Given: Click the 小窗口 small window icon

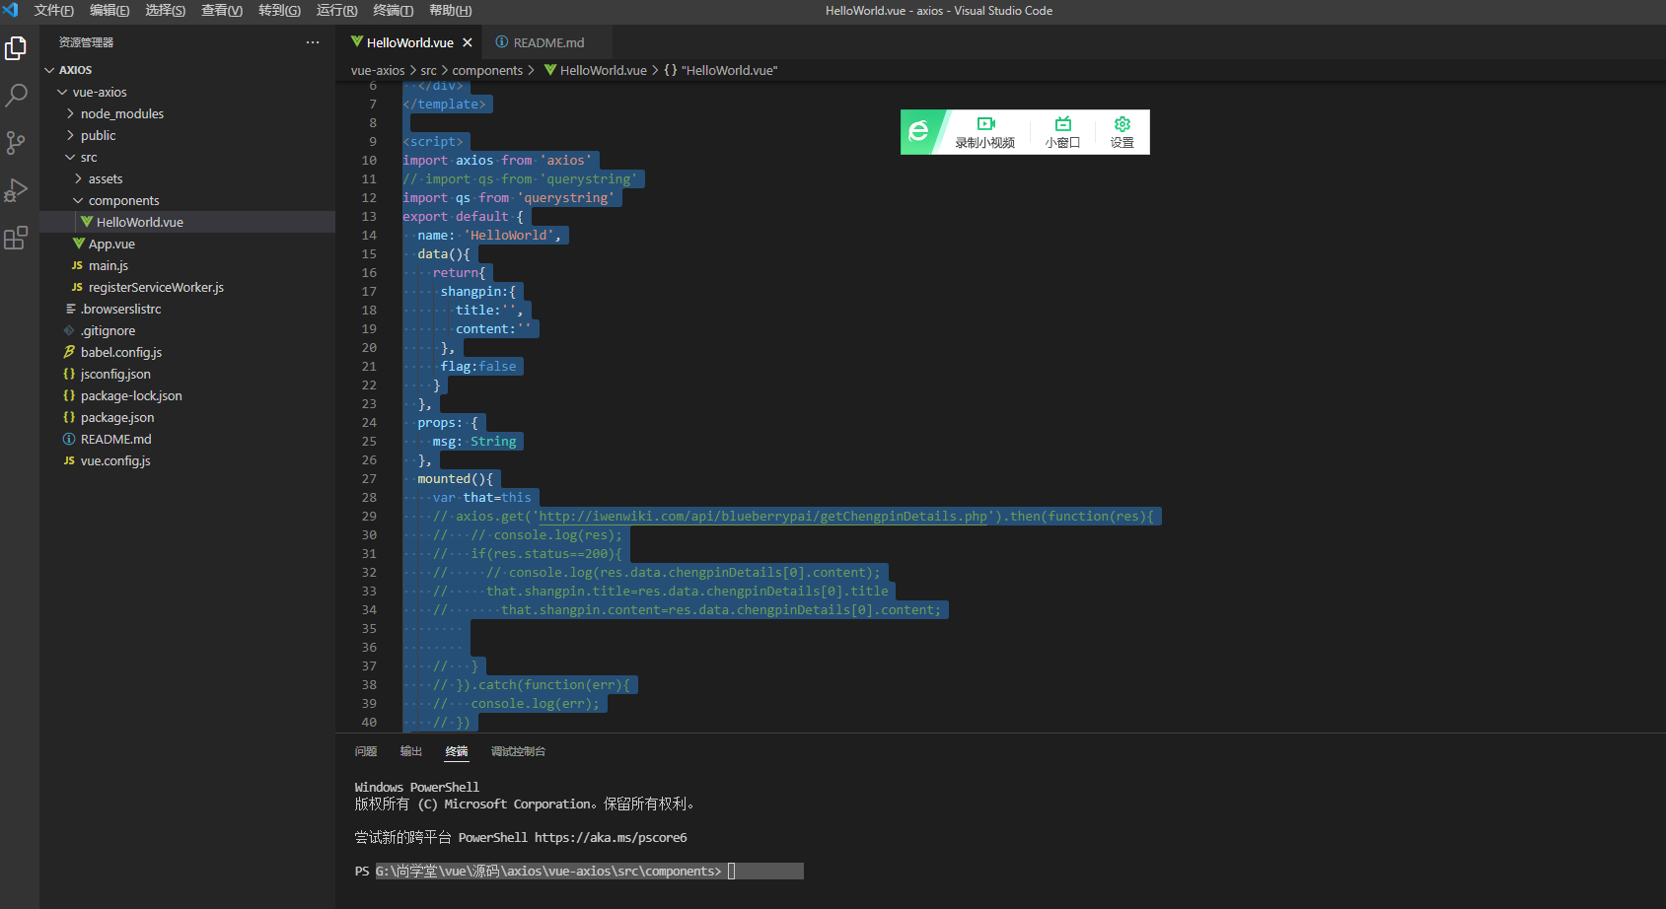Looking at the screenshot, I should [1062, 132].
